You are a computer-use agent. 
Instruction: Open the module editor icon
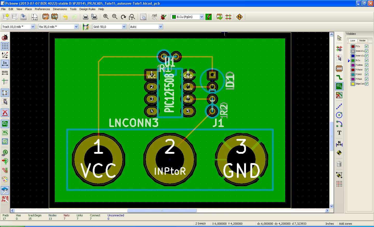click(x=46, y=17)
